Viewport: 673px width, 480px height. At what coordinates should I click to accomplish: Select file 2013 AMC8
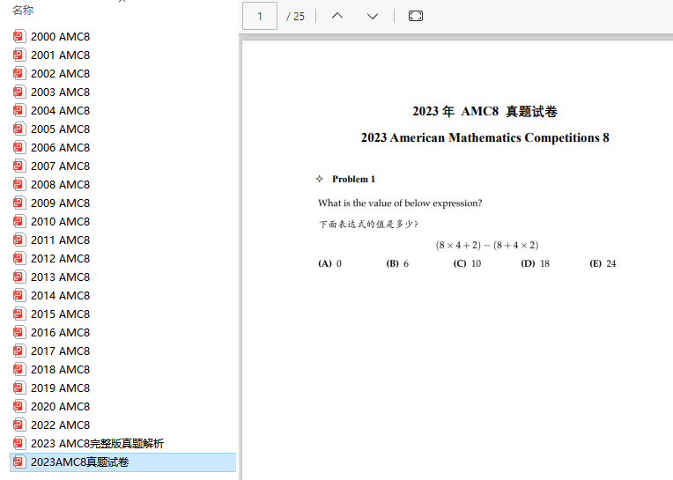[60, 277]
